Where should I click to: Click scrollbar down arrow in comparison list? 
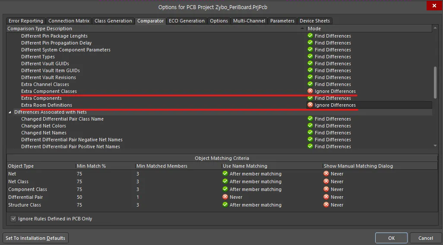tap(435, 146)
